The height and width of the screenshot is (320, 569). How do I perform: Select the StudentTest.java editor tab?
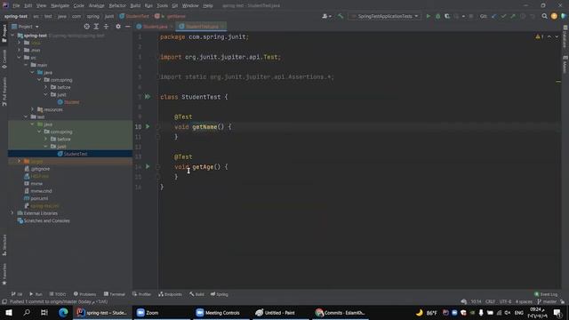coord(201,27)
